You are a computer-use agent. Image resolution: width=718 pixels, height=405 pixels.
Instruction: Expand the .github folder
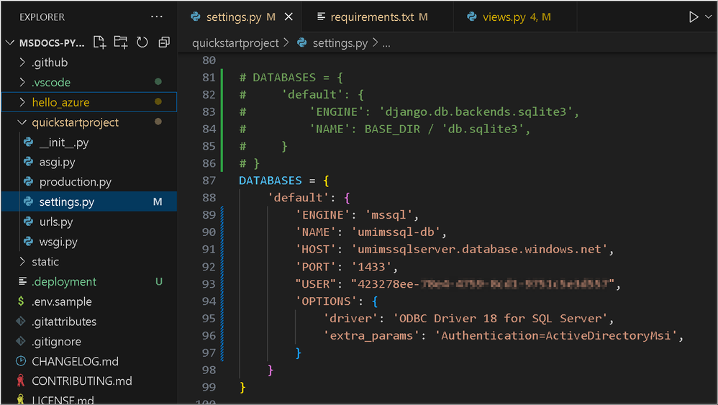[x=88, y=63]
